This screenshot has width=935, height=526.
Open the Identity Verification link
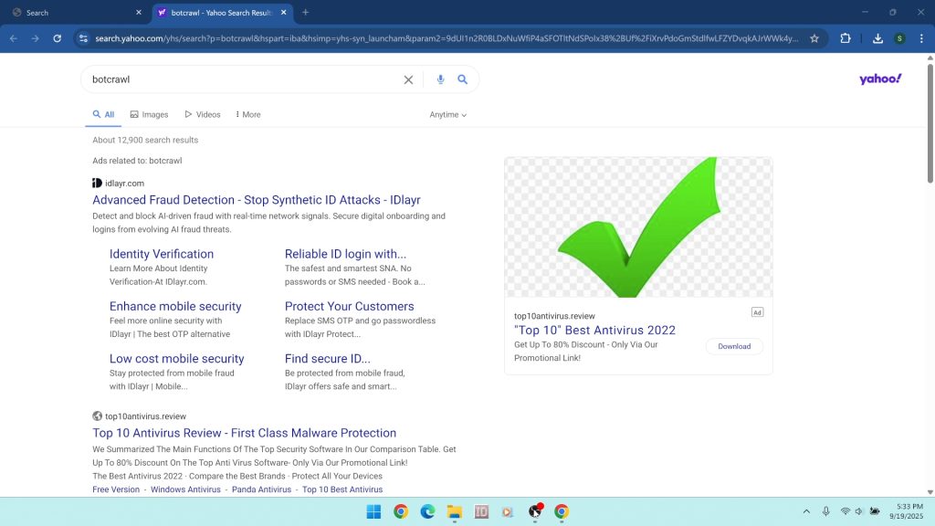coord(162,254)
